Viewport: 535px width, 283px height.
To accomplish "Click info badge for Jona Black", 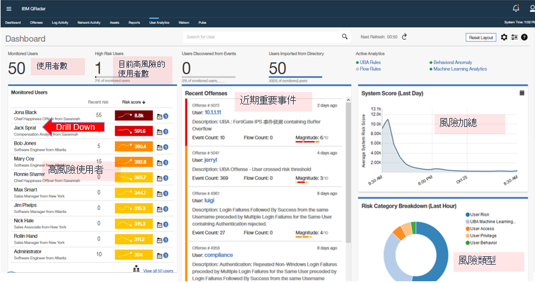I will click(166, 116).
